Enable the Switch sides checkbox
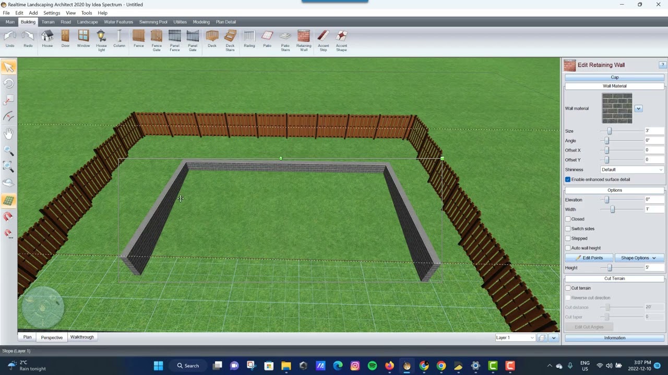 568,229
